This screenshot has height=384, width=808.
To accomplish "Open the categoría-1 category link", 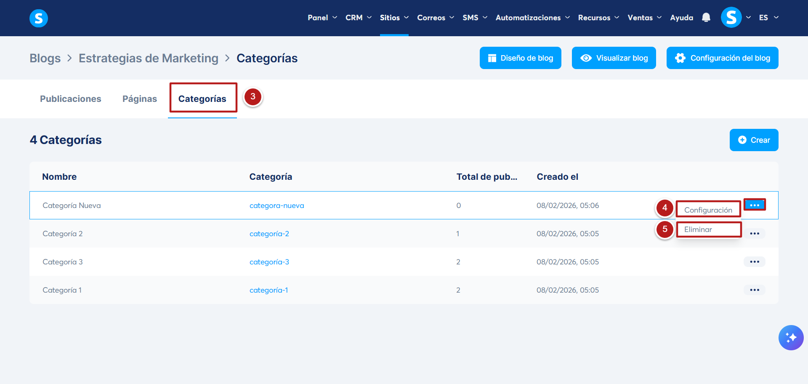I will pyautogui.click(x=269, y=290).
